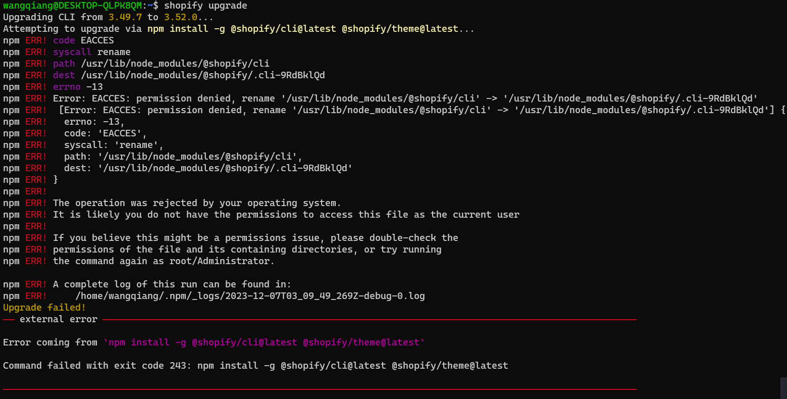
Task: Click the purple "dest" keyword
Action: click(64, 75)
